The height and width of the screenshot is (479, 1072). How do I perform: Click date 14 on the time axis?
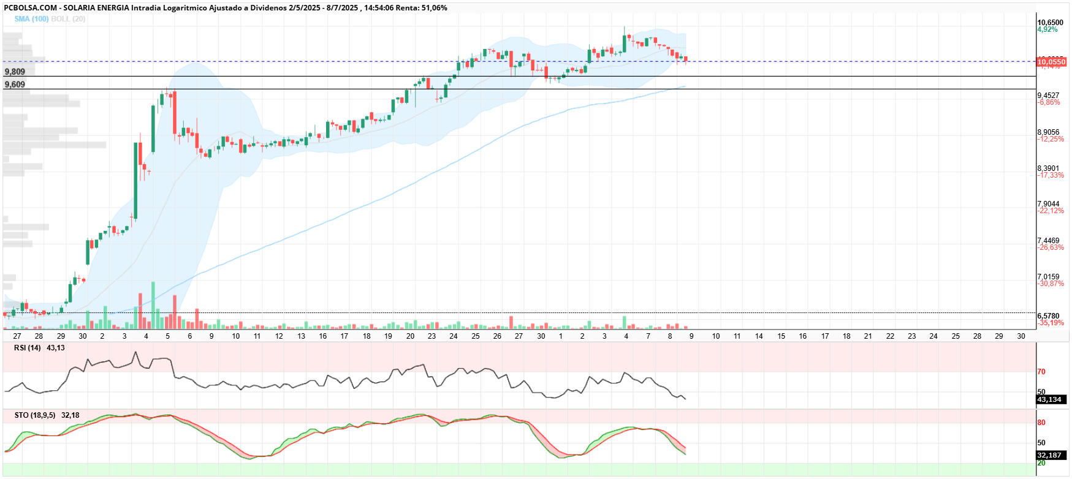tap(759, 336)
